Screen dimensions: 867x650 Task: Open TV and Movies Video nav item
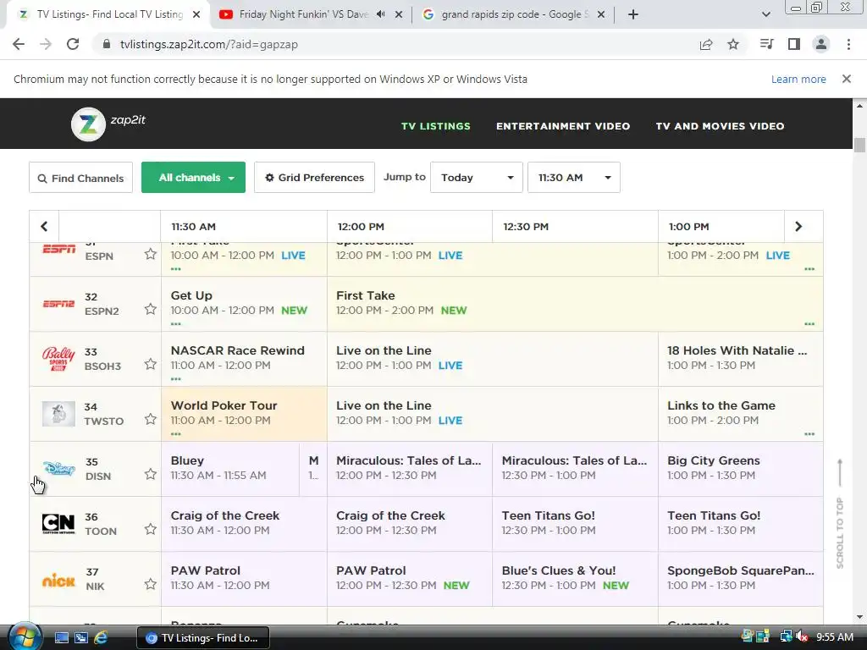720,126
